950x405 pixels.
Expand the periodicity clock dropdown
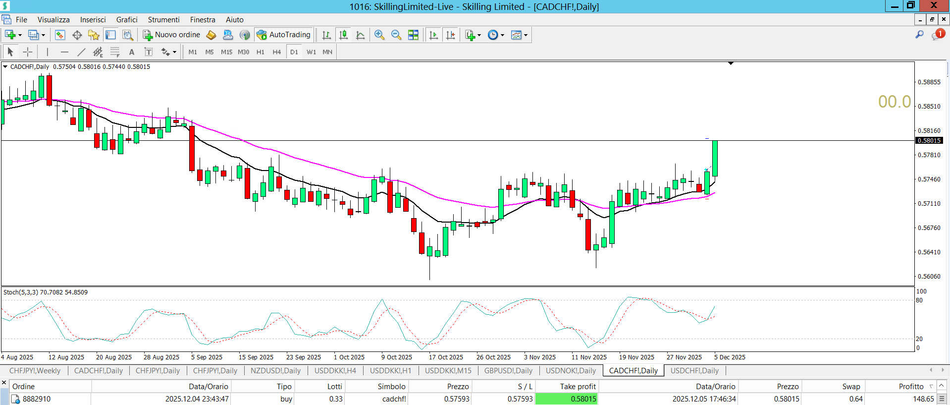[x=502, y=35]
